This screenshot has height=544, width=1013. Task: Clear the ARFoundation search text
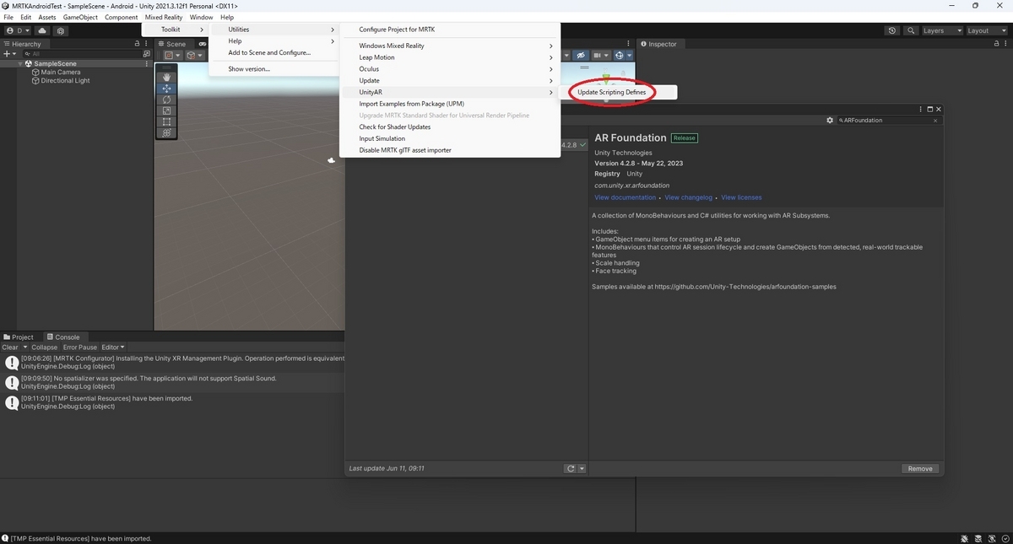935,121
